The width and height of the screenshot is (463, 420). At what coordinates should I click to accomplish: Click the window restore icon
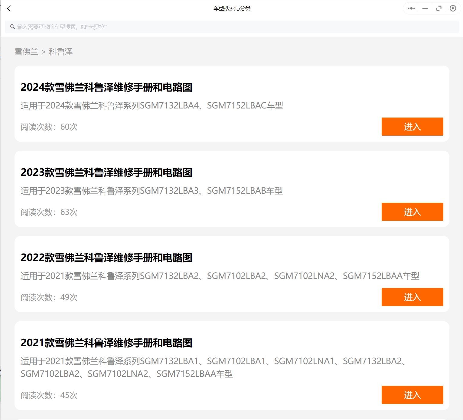pyautogui.click(x=439, y=8)
